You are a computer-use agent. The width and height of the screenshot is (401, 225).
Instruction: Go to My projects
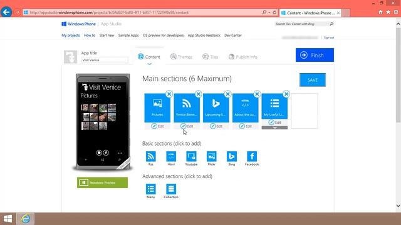71,36
